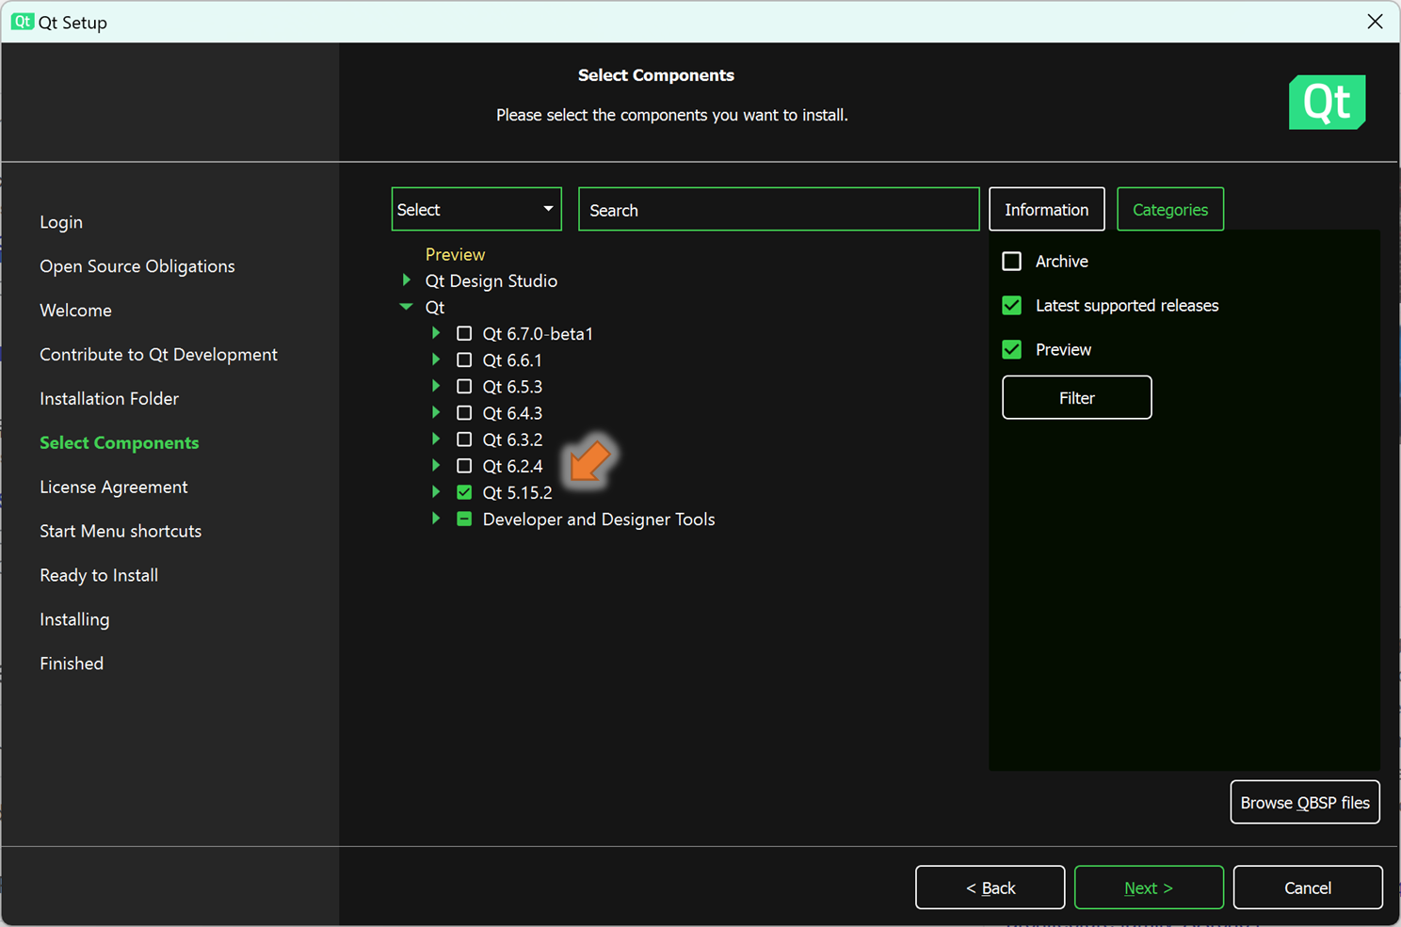Expand the Qt 6.4.3 node arrow
This screenshot has height=927, width=1401.
point(435,411)
